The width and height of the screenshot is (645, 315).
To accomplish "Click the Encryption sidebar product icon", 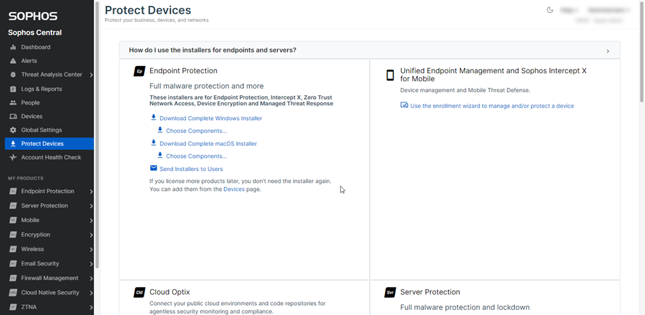I will tap(13, 235).
